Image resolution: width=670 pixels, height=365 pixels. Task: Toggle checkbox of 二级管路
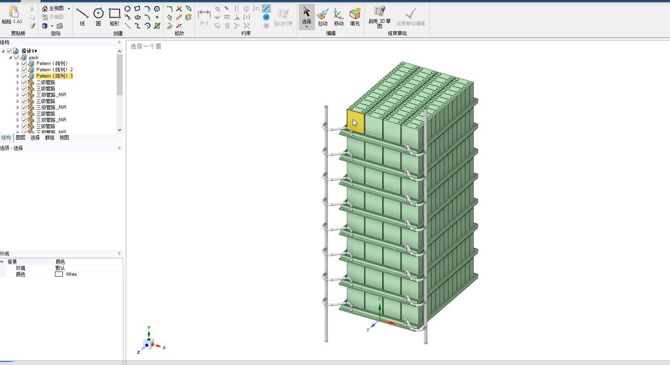(x=24, y=82)
